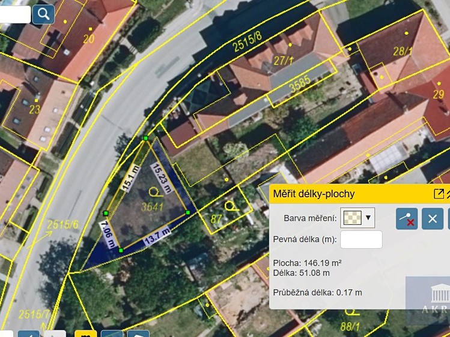This screenshot has width=450, height=337.
Task: Click the 15.1 m segment label
Action: tap(131, 178)
